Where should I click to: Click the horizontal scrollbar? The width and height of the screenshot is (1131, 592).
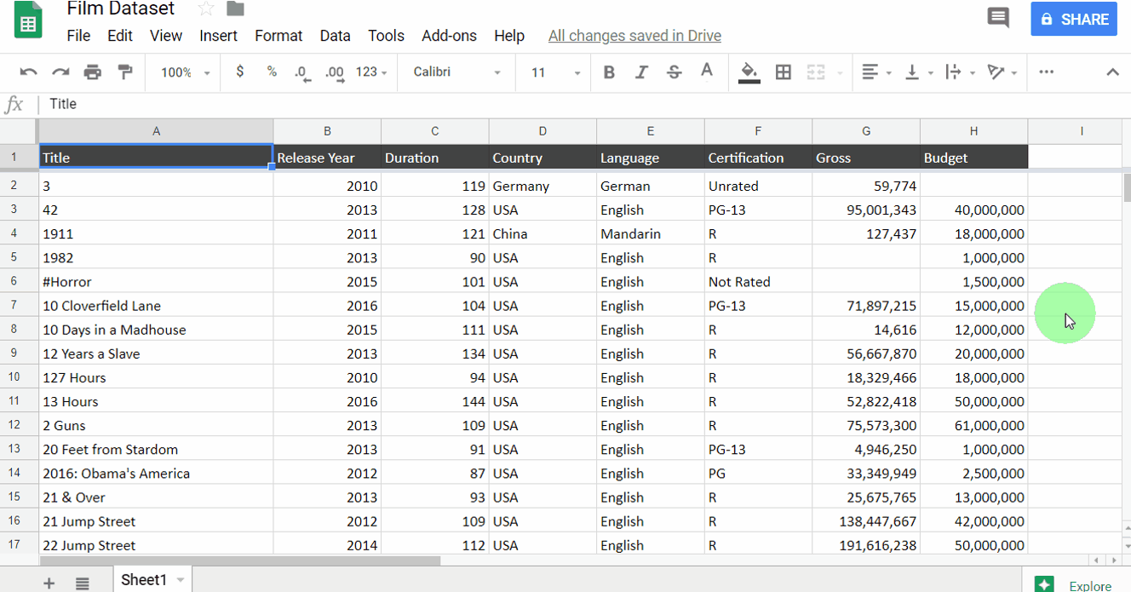(x=240, y=560)
